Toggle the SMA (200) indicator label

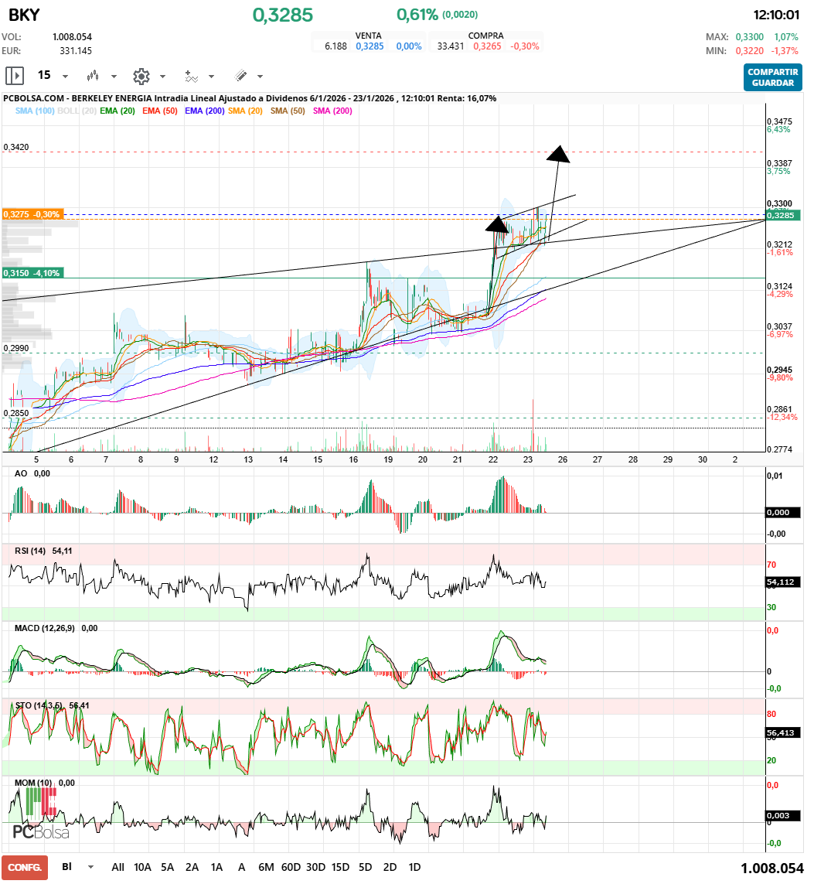point(332,111)
